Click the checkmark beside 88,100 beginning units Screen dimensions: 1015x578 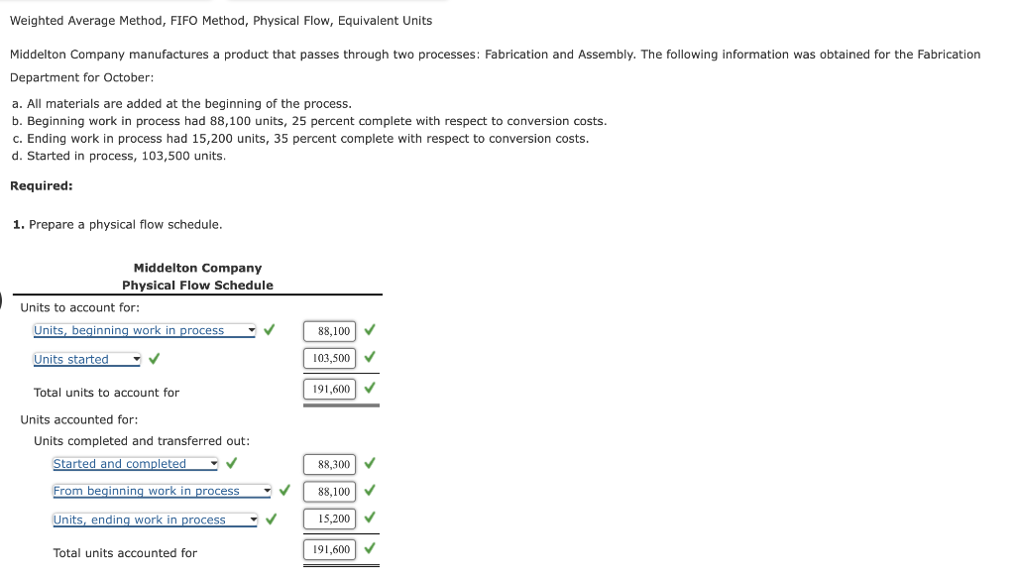369,330
